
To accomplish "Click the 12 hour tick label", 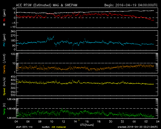I will click(63, 121).
